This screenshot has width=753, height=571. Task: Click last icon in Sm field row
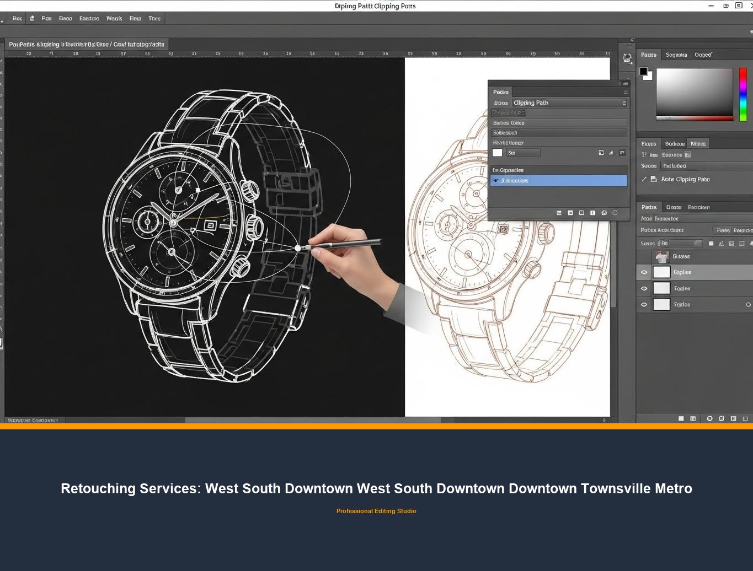coord(622,153)
